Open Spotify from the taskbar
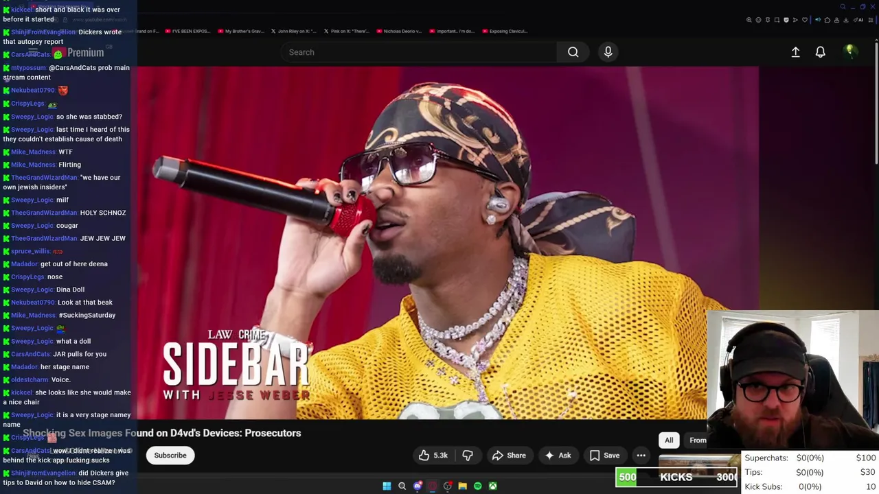This screenshot has height=494, width=879. [x=477, y=486]
